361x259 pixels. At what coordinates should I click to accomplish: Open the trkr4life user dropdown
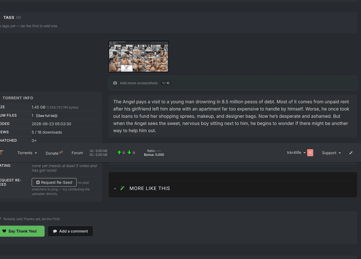[296, 153]
